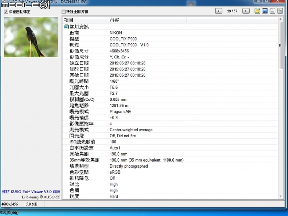Select the 軟體 row with COOLPIX P900 V1.0
This screenshot has height=216, width=288.
(170, 45)
